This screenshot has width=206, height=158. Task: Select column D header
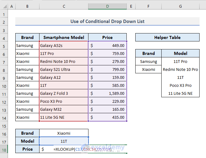107,6
